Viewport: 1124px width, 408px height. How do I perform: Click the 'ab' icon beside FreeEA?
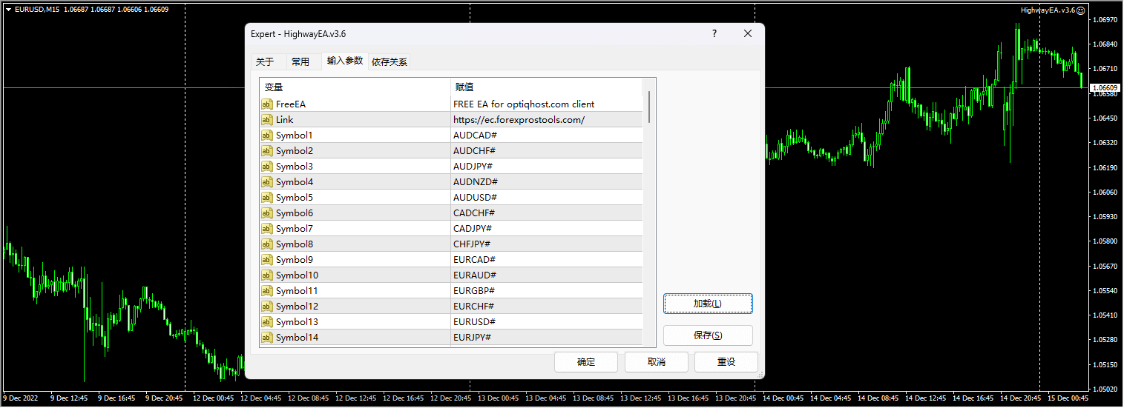tap(267, 104)
